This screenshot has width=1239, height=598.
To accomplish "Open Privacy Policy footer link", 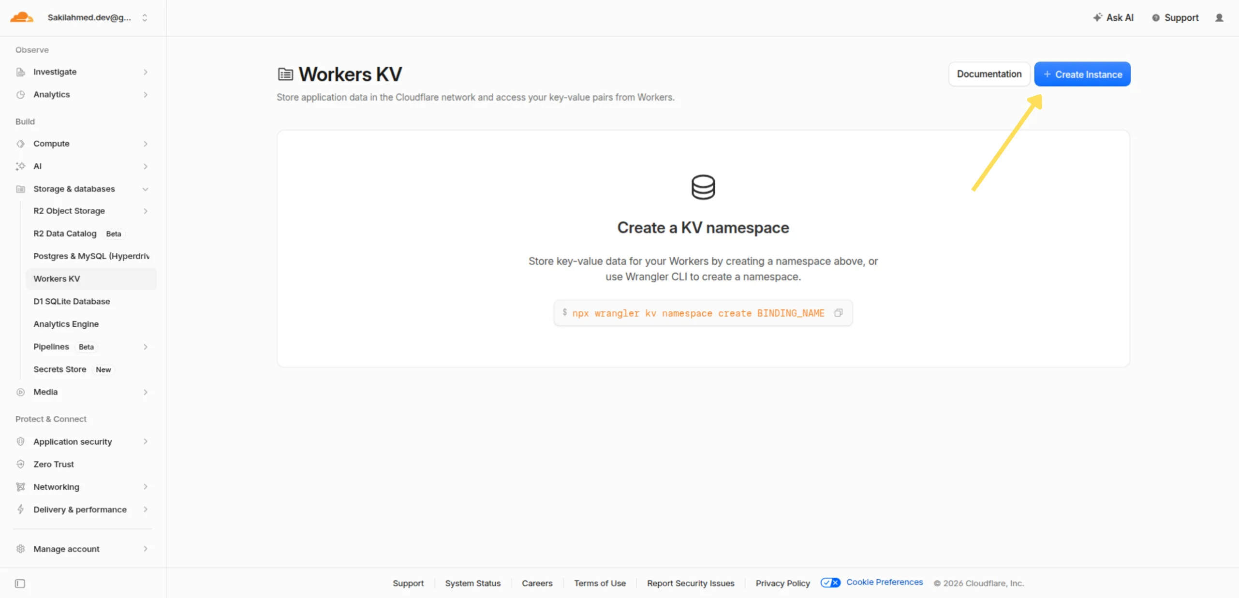I will pos(782,583).
